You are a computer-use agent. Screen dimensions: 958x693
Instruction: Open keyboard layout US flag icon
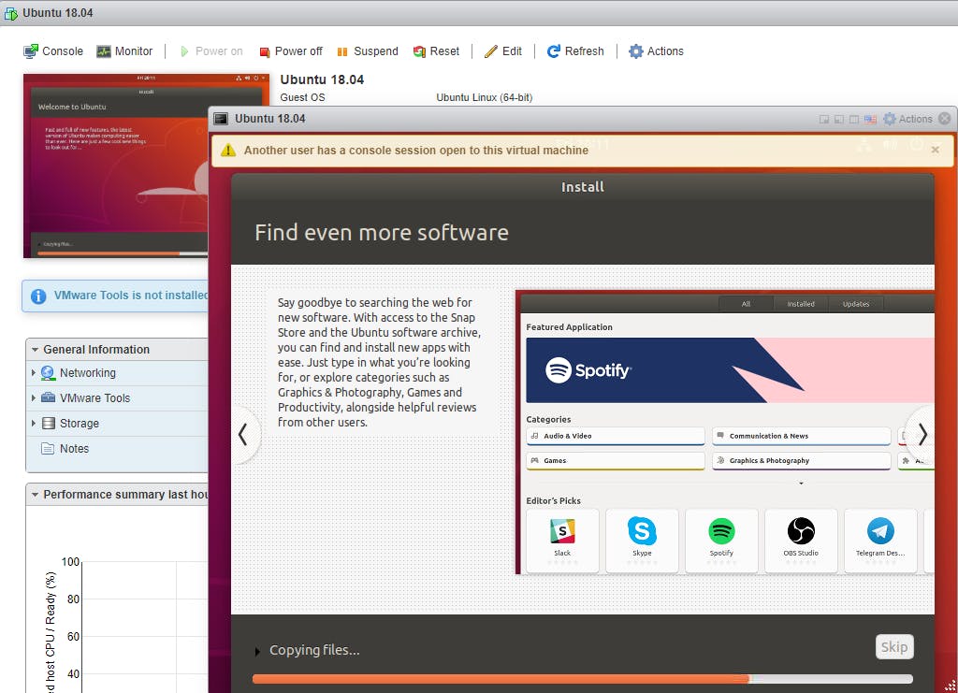pos(871,119)
